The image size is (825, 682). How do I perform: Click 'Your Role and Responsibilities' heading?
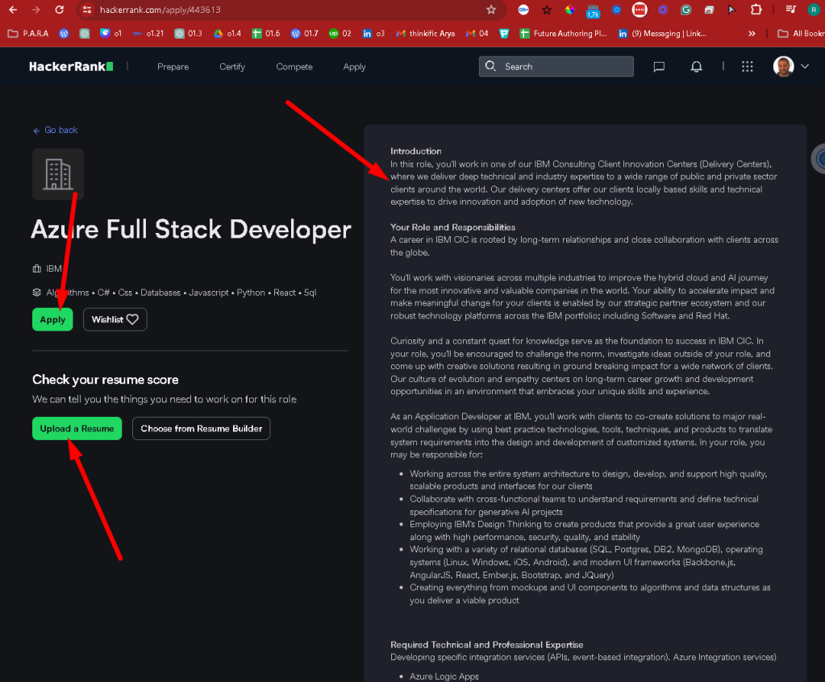pyautogui.click(x=452, y=227)
